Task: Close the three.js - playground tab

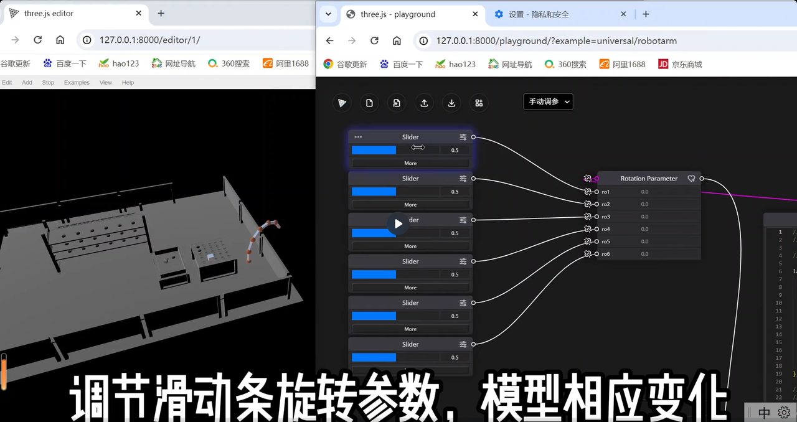Action: point(475,14)
